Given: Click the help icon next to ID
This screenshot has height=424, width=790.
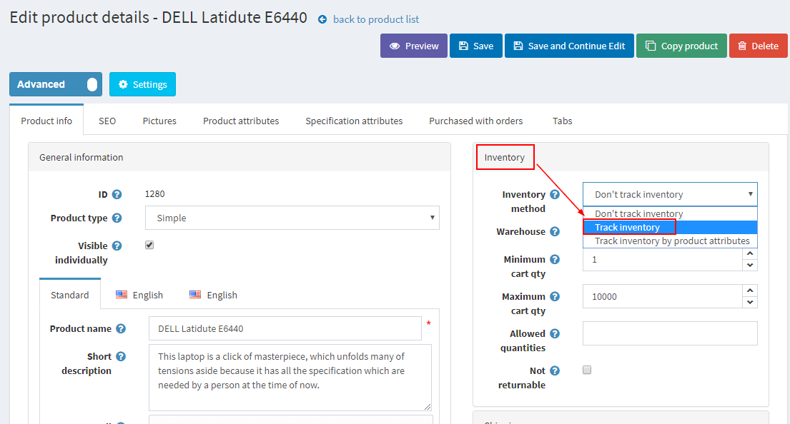Looking at the screenshot, I should pos(117,194).
